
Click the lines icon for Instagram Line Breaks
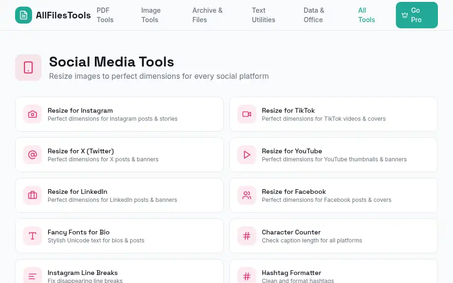(33, 276)
